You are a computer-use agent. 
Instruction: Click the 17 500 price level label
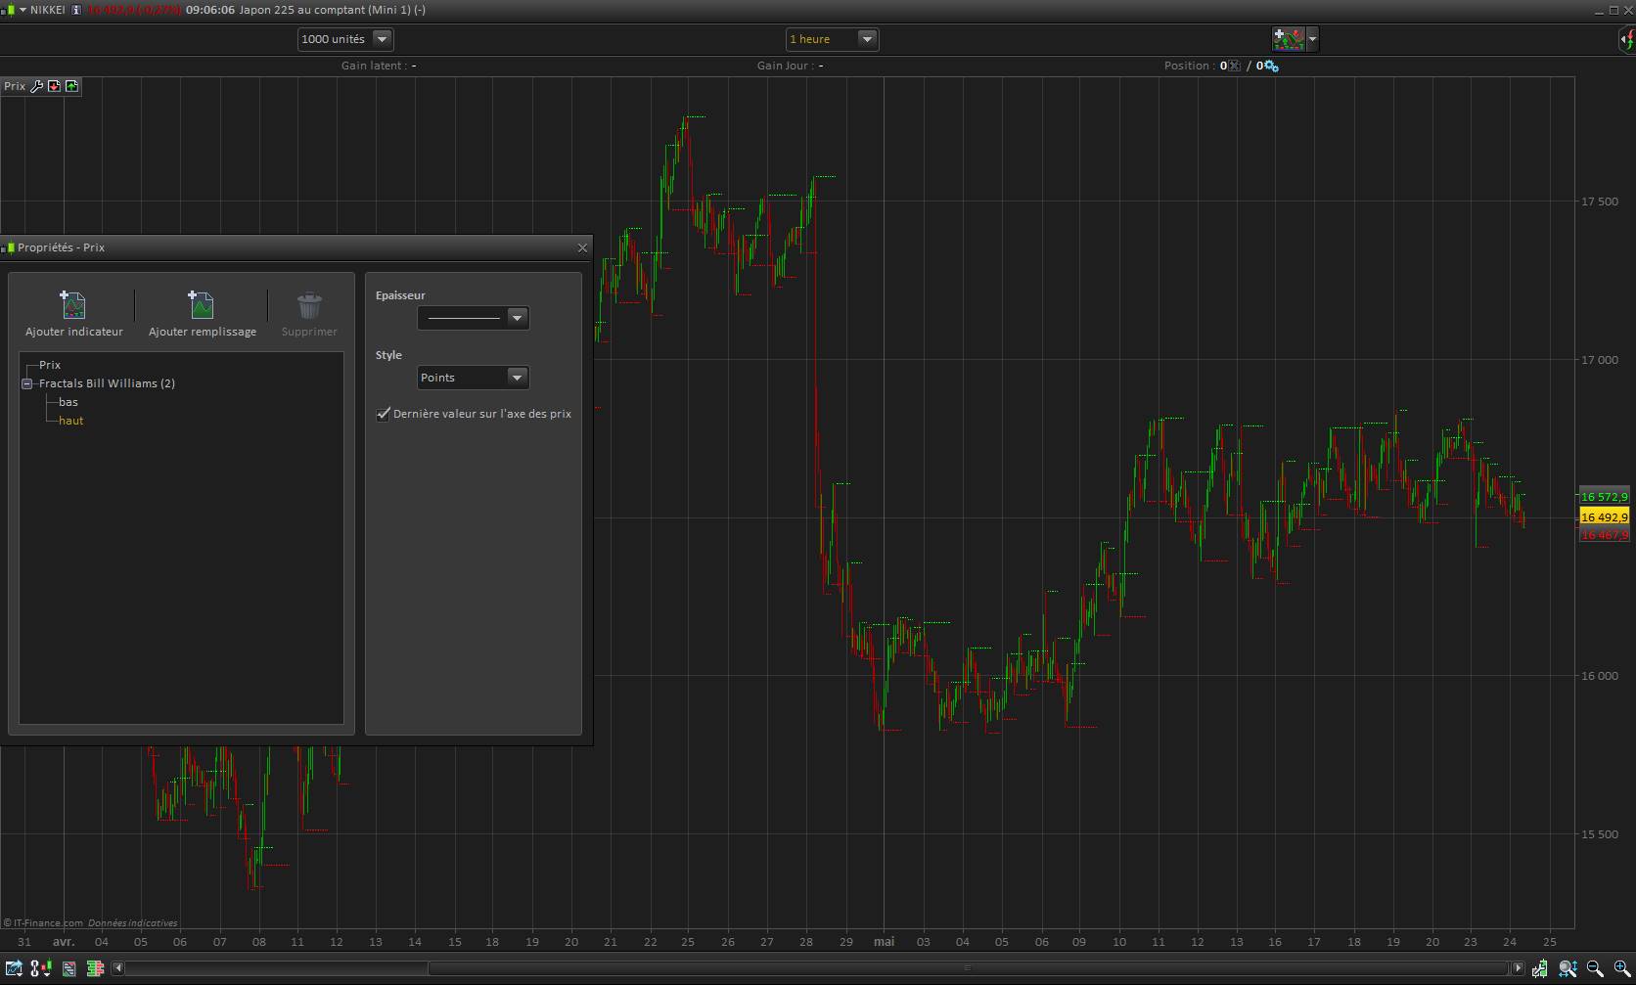(x=1600, y=201)
